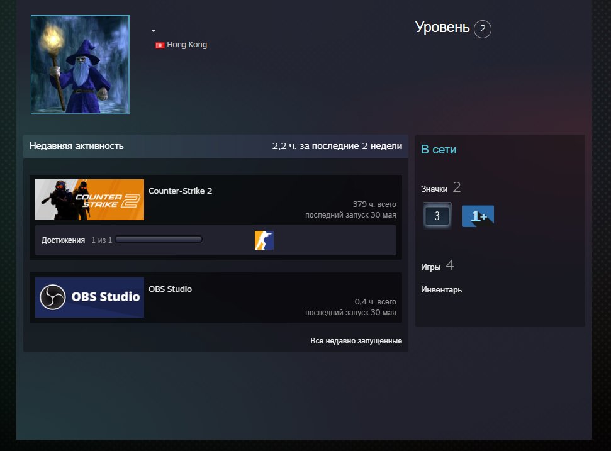Click the badge icon showing 3

coord(437,215)
